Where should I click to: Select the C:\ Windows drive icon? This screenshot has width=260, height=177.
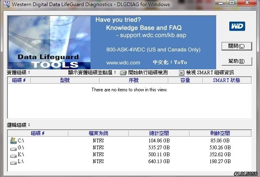point(13,141)
